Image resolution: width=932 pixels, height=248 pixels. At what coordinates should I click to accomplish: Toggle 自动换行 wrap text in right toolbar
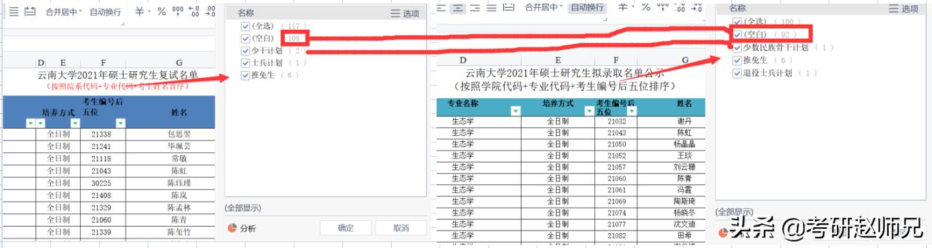coord(587,8)
